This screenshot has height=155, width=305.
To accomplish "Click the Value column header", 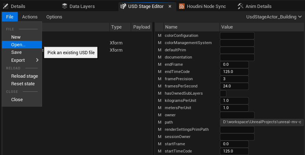I will pos(262,27).
